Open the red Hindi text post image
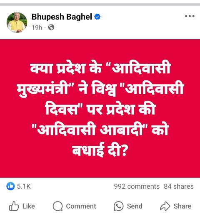Viewport: 200px width, 217px height. [x=100, y=108]
